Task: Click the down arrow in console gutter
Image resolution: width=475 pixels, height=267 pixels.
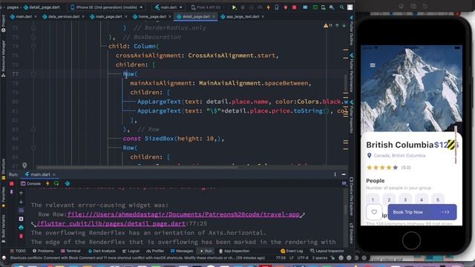Action: point(22,202)
